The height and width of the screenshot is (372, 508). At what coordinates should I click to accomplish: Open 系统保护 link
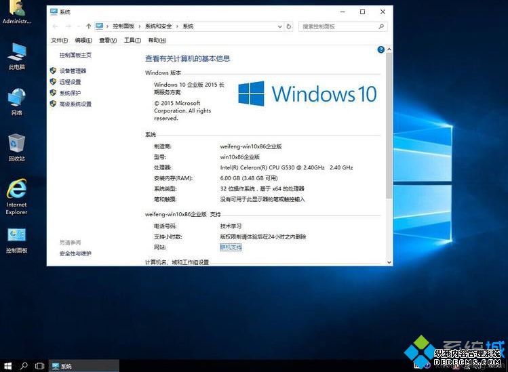pos(70,93)
